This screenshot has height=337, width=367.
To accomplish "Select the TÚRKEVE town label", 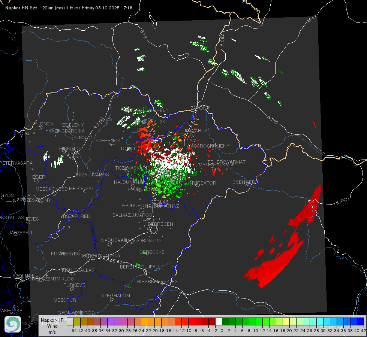I will click(75, 285).
